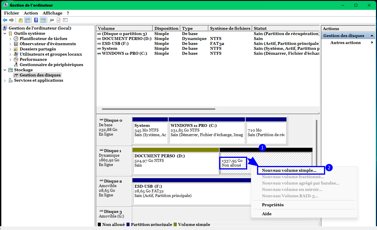Choose Propriétés from the context menu
The width and height of the screenshot is (377, 230).
[x=304, y=205]
